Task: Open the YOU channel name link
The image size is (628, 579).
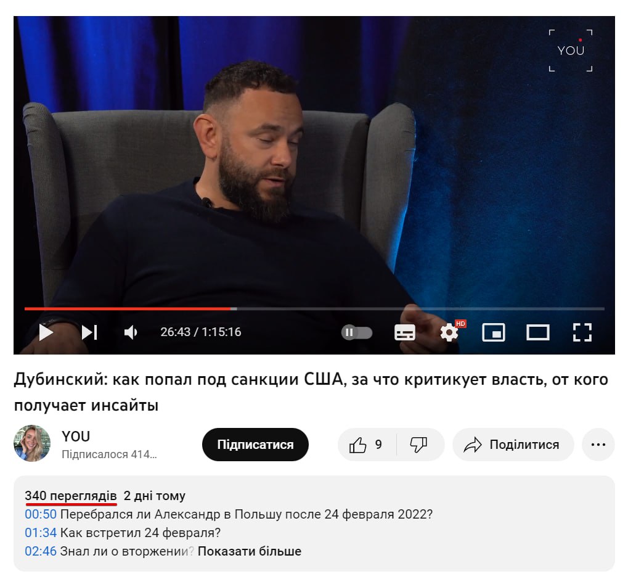Action: 76,437
